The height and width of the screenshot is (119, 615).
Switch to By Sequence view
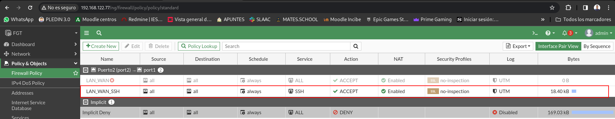[x=597, y=46]
